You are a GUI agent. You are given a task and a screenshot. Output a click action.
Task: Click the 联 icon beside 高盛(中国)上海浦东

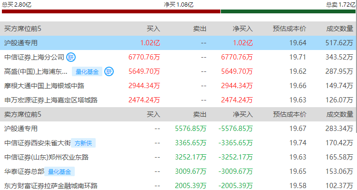[109, 71]
